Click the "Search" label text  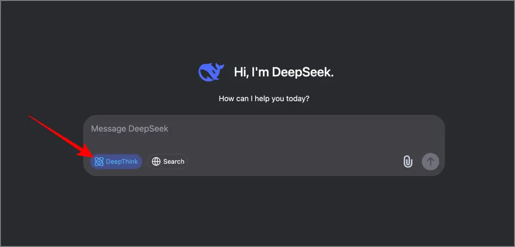[174, 161]
